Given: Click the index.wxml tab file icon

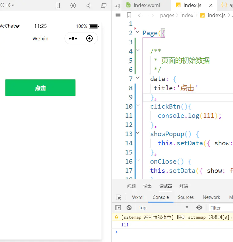Looking at the screenshot, I should coord(128,5).
